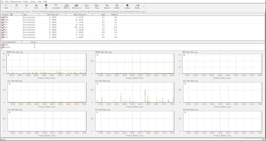Open the File menu

click(2, 1)
